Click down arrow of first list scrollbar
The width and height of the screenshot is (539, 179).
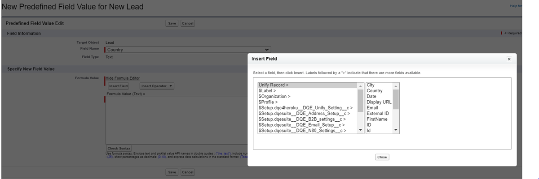[361, 130]
